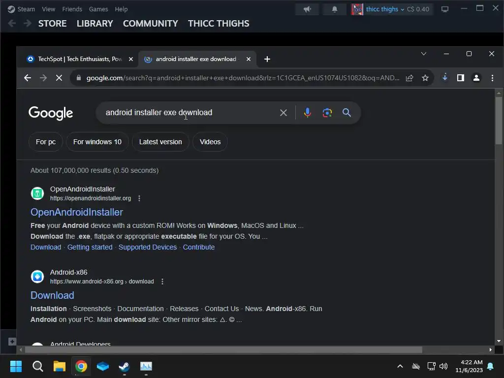
Task: Show hidden system tray icons
Action: pyautogui.click(x=400, y=366)
